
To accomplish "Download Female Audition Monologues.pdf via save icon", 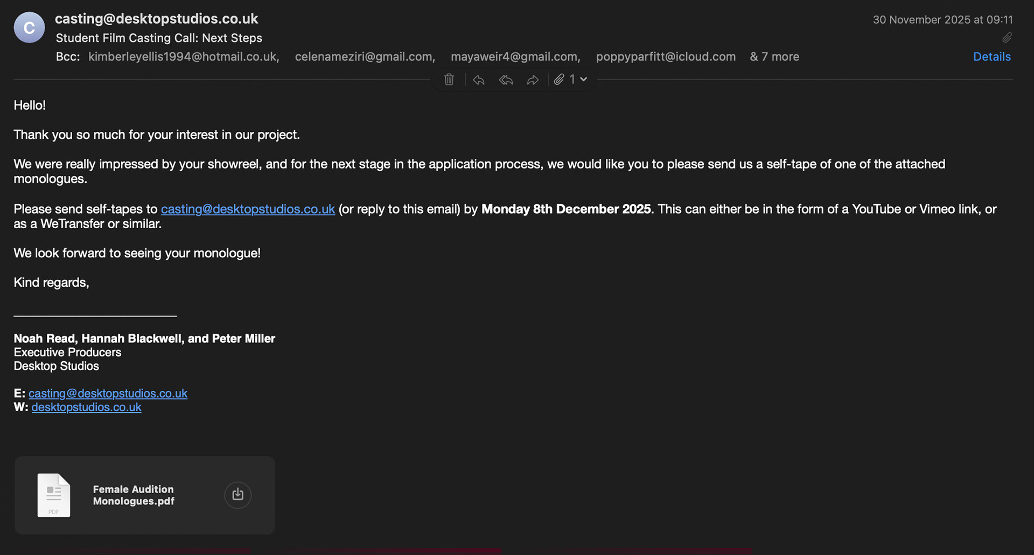I will pos(237,495).
